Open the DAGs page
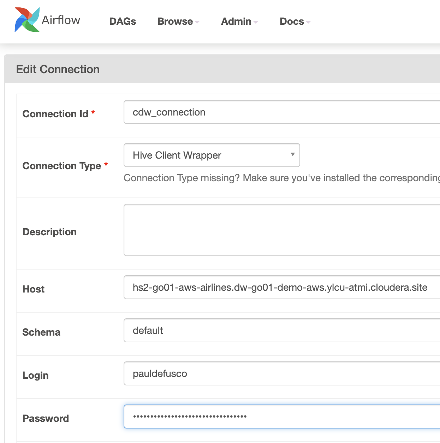Viewport: 440px width, 443px height. pyautogui.click(x=123, y=22)
